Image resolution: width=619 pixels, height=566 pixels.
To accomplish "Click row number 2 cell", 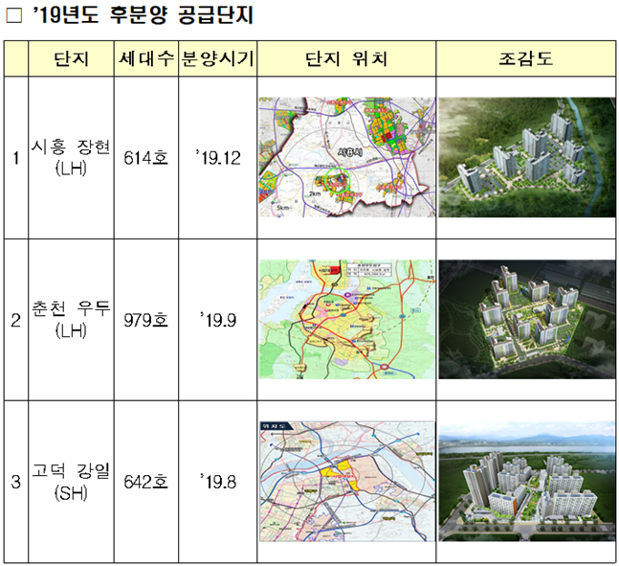I will point(16,320).
